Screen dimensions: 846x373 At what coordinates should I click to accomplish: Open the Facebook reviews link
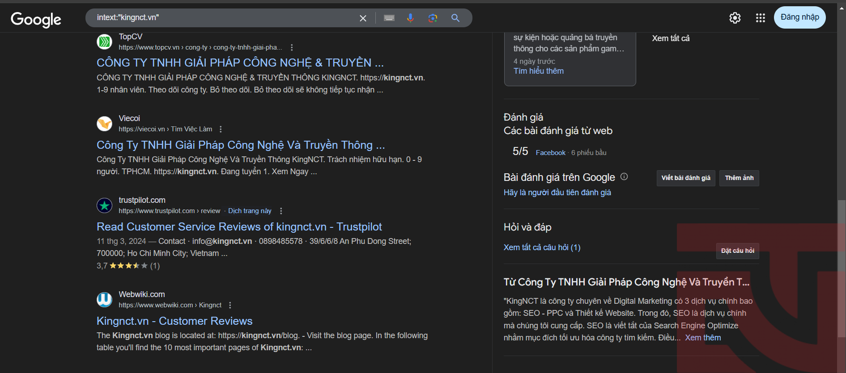551,153
